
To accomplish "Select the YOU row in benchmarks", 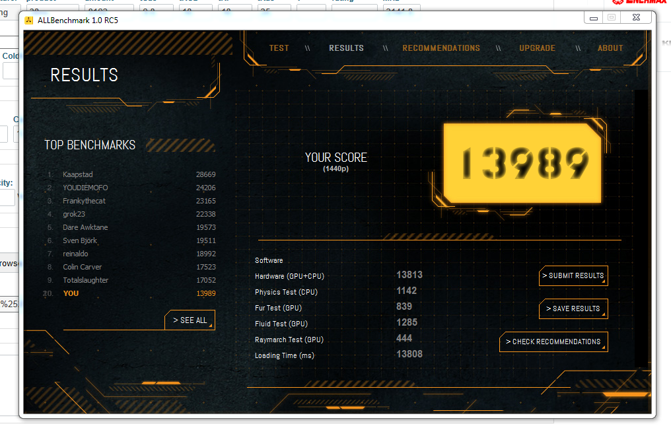I will click(129, 293).
